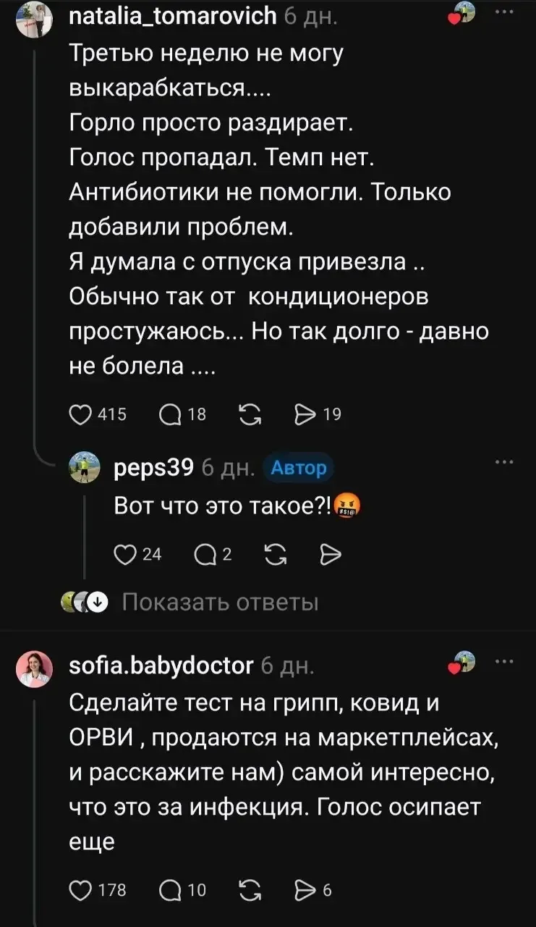This screenshot has width=536, height=927.
Task: Open natalia_tomarovich username profile link
Action: click(172, 14)
